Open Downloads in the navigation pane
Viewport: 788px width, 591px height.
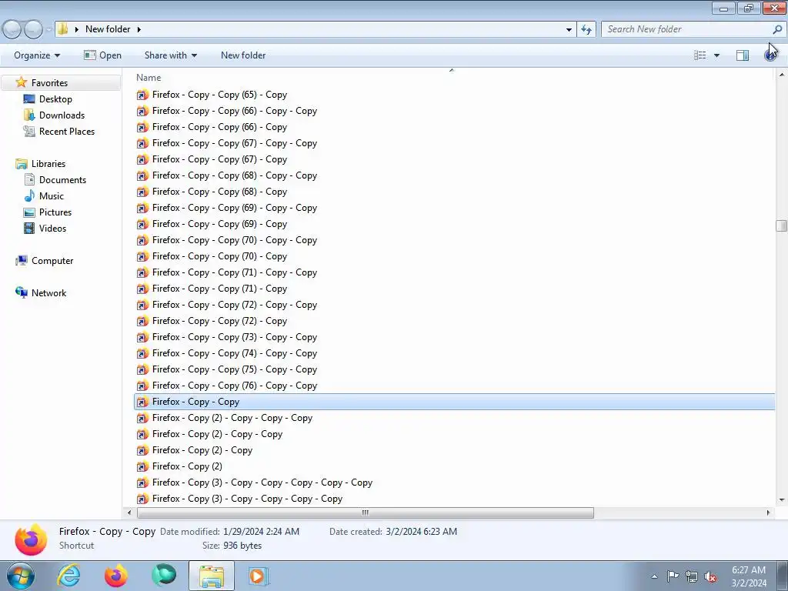[x=62, y=115]
